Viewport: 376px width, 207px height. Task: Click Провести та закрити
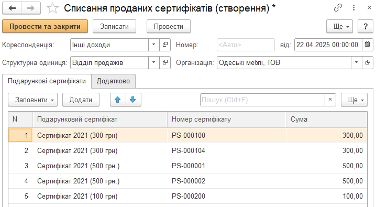click(x=45, y=26)
